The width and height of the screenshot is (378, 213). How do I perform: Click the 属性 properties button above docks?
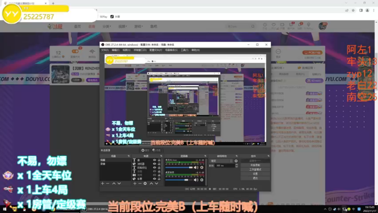[146, 150]
